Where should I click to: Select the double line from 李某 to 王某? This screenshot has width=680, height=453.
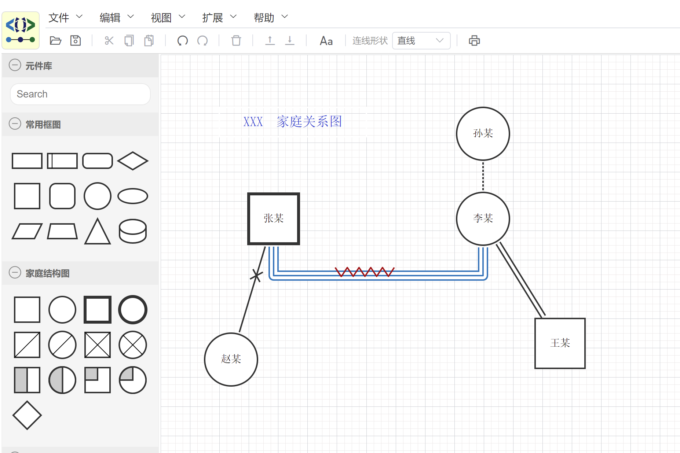(521, 279)
